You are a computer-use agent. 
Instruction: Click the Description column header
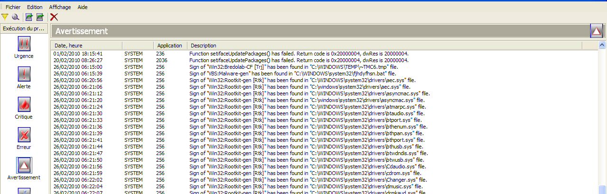[204, 46]
